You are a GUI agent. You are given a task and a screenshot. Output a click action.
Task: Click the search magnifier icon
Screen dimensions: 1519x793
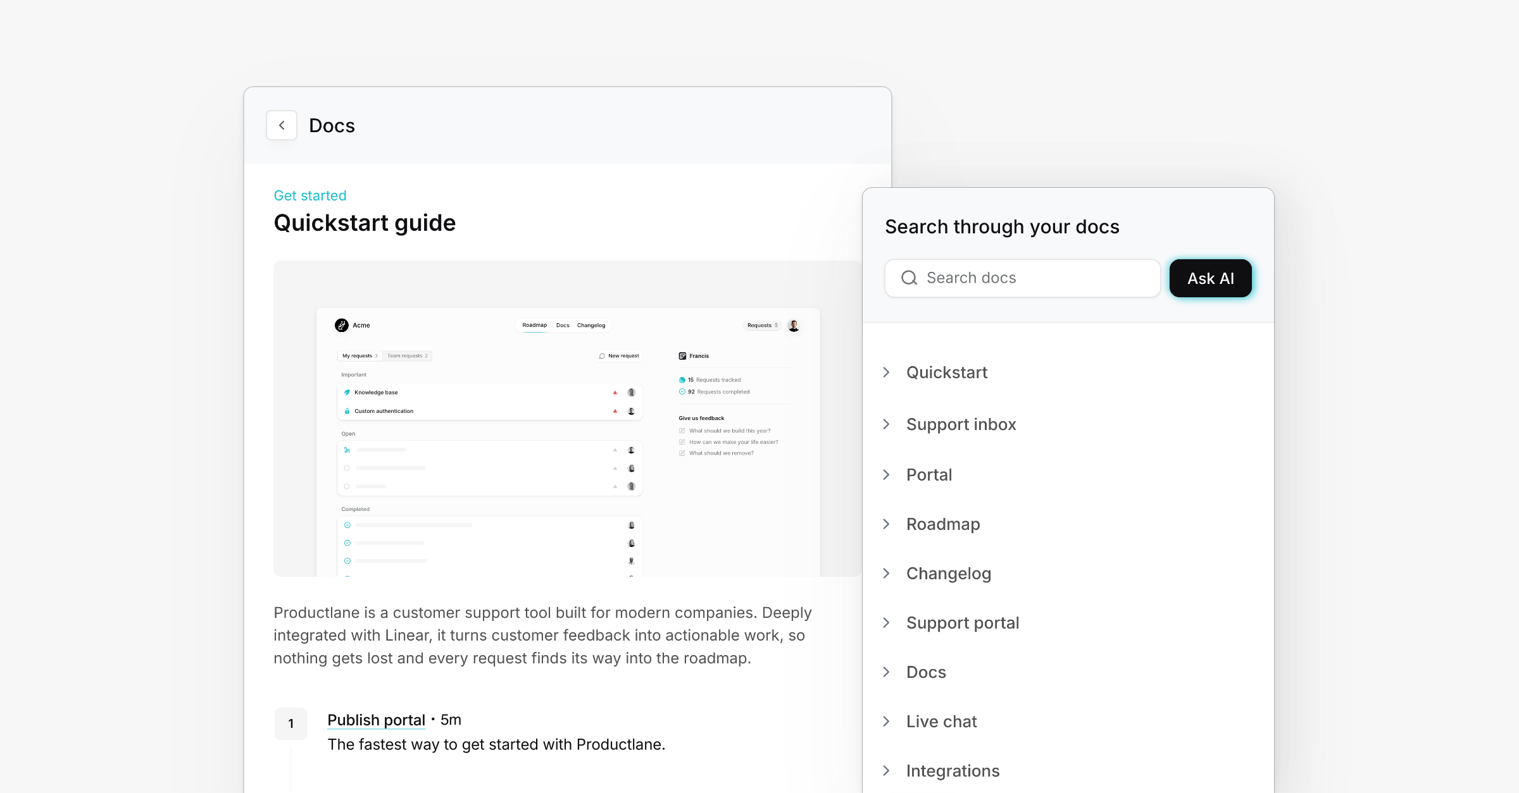pos(909,278)
